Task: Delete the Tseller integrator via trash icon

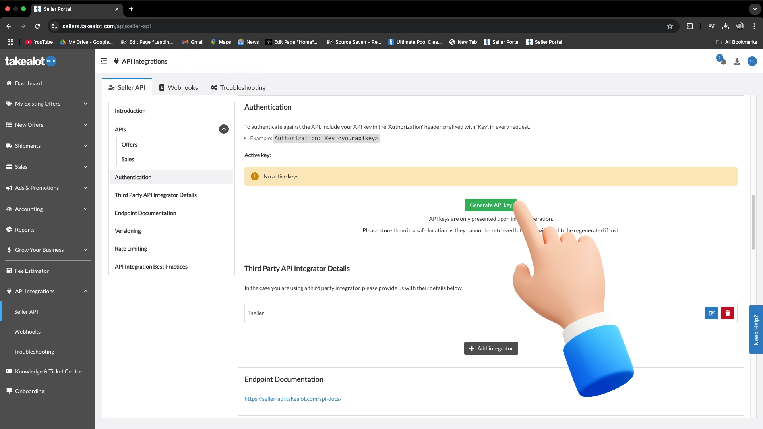Action: click(727, 313)
